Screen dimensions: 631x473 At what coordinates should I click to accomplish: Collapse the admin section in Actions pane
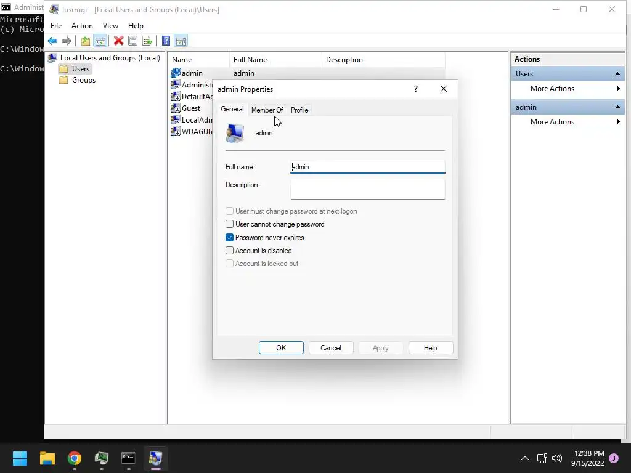click(x=617, y=107)
